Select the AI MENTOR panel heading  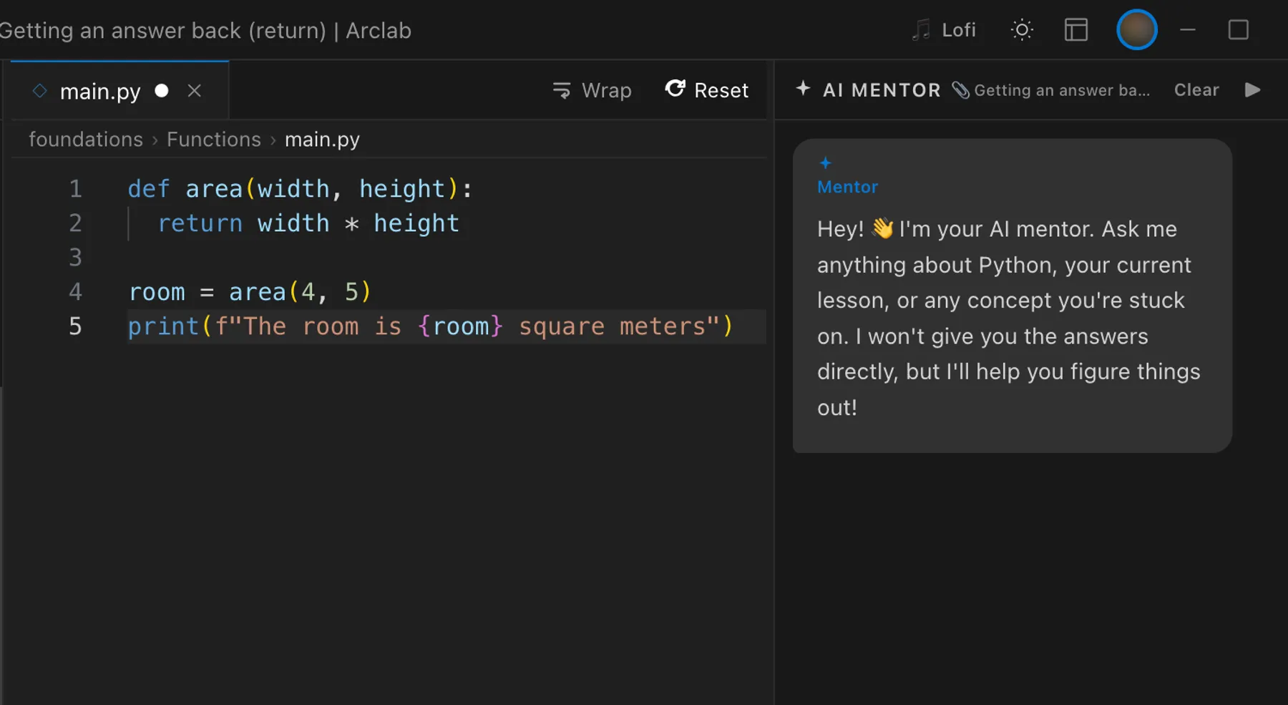click(882, 90)
